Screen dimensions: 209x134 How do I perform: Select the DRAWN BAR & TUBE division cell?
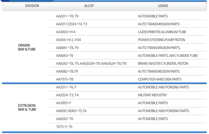(x=27, y=48)
